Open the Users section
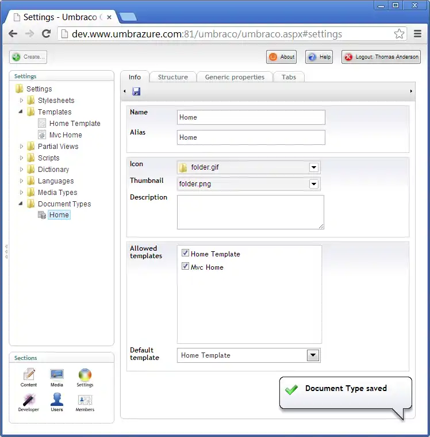This screenshot has width=430, height=437. (57, 402)
